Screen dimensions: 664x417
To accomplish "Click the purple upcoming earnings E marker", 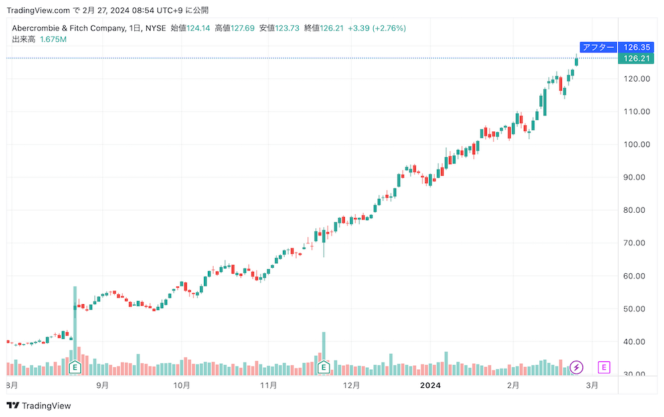I will click(604, 367).
